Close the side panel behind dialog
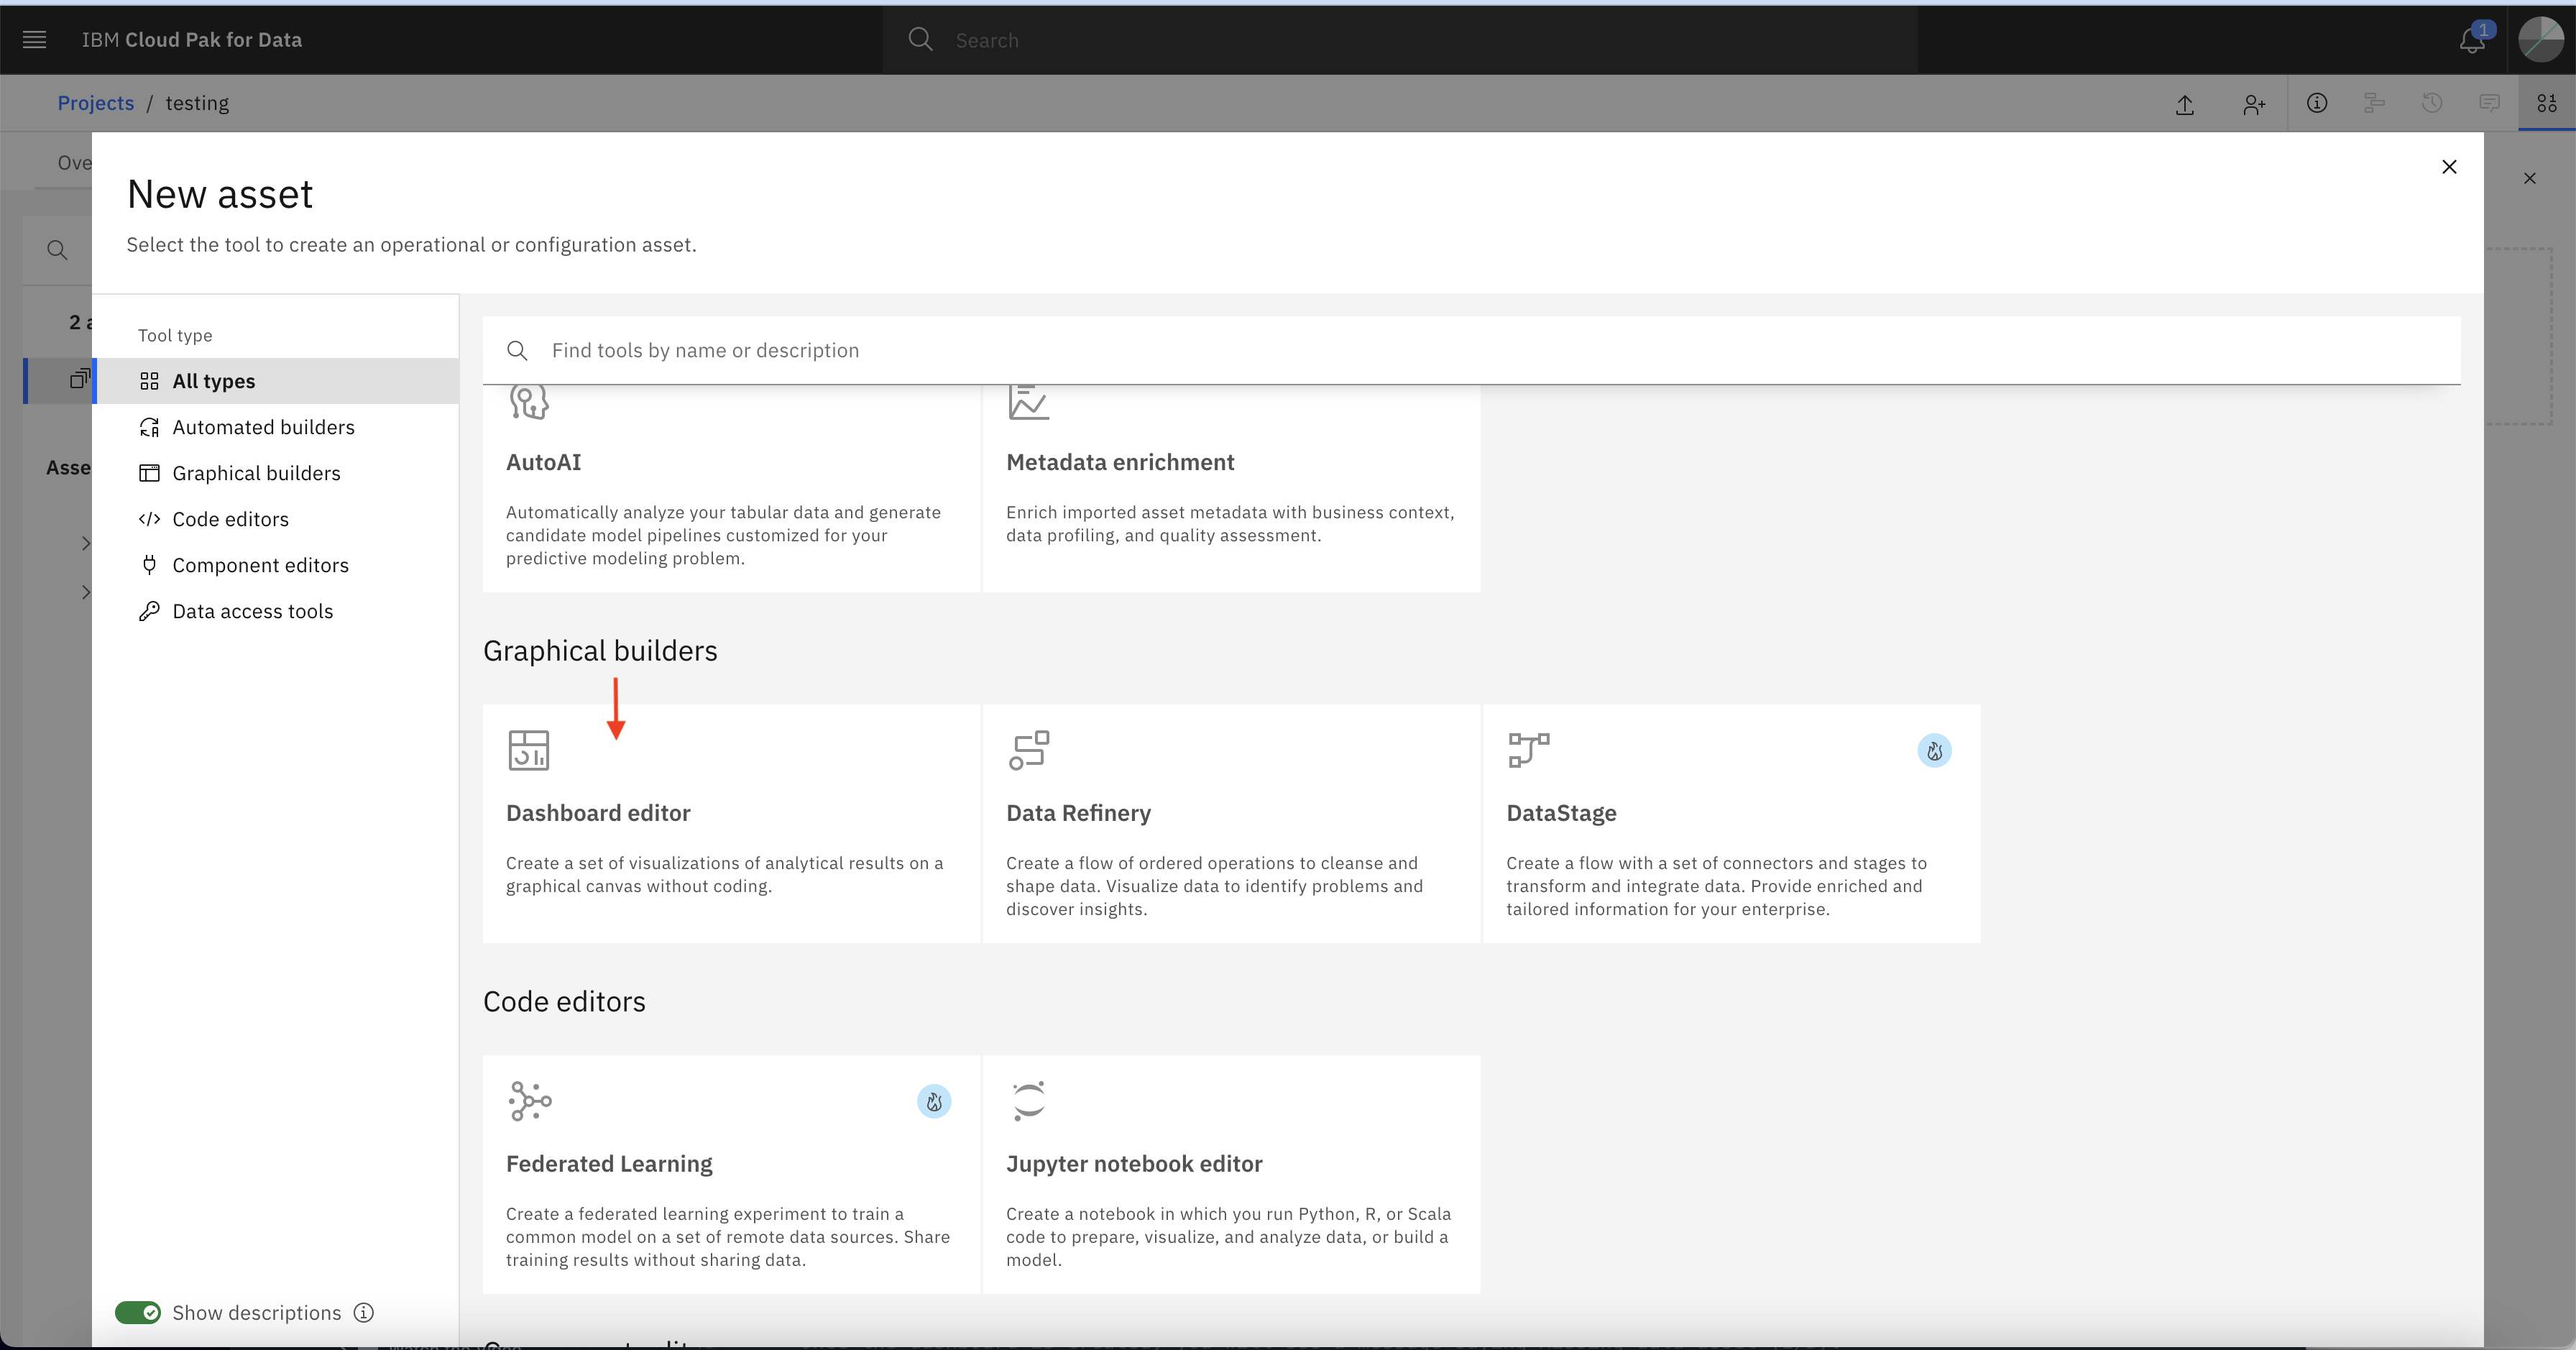This screenshot has width=2576, height=1350. click(x=2530, y=179)
